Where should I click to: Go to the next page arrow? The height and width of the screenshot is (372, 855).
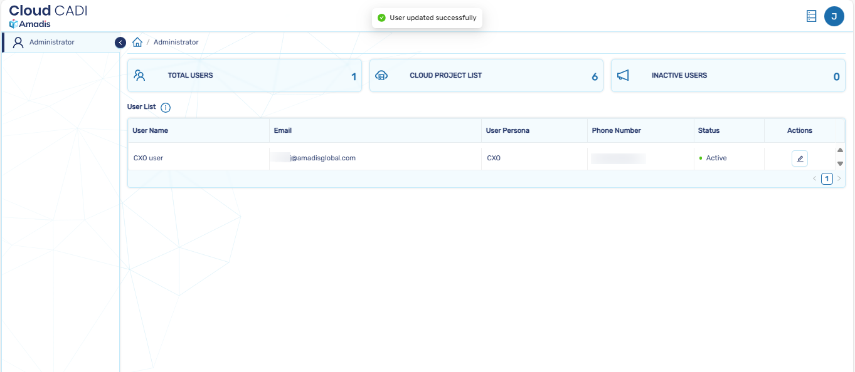(839, 179)
